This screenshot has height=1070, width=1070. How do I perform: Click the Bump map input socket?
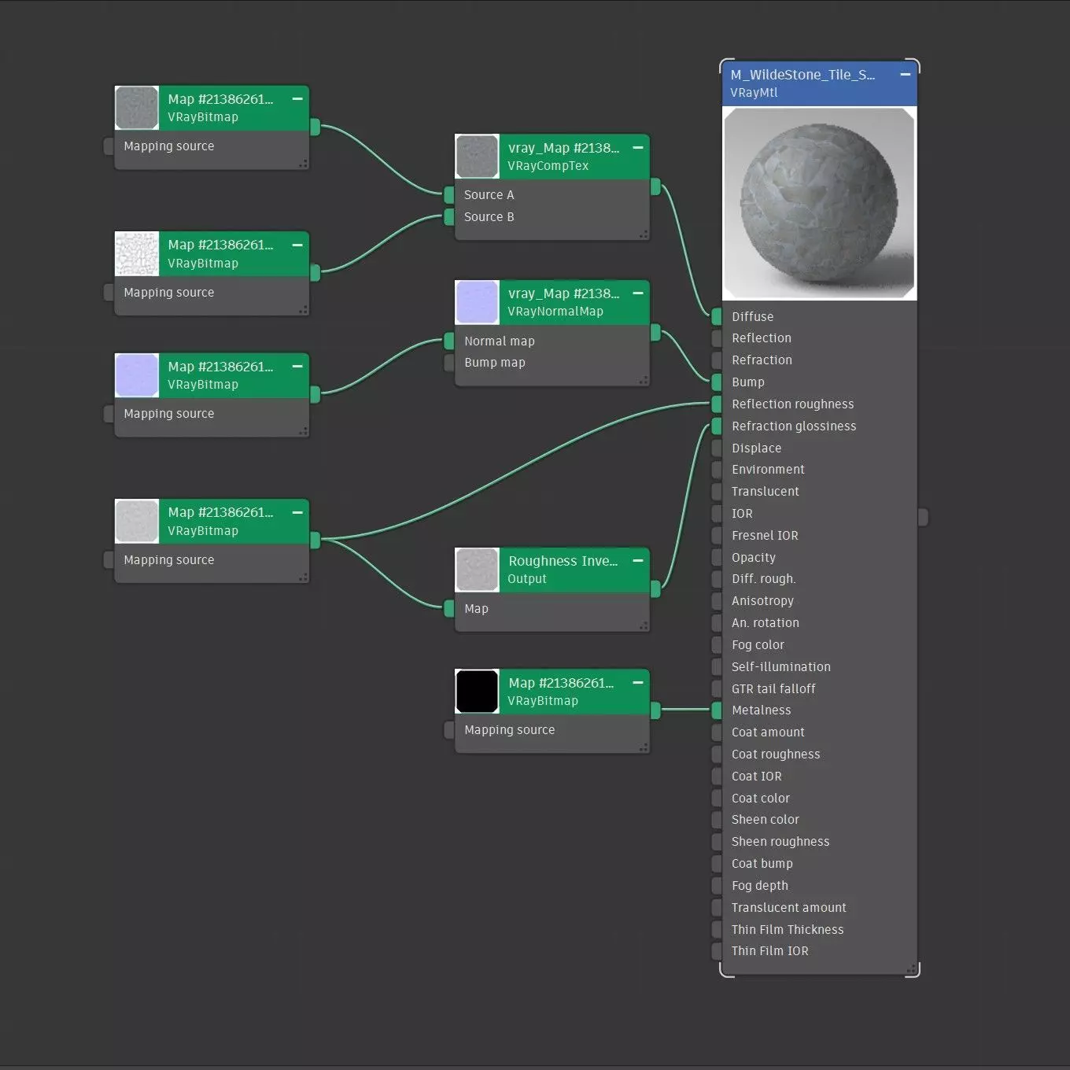(449, 363)
